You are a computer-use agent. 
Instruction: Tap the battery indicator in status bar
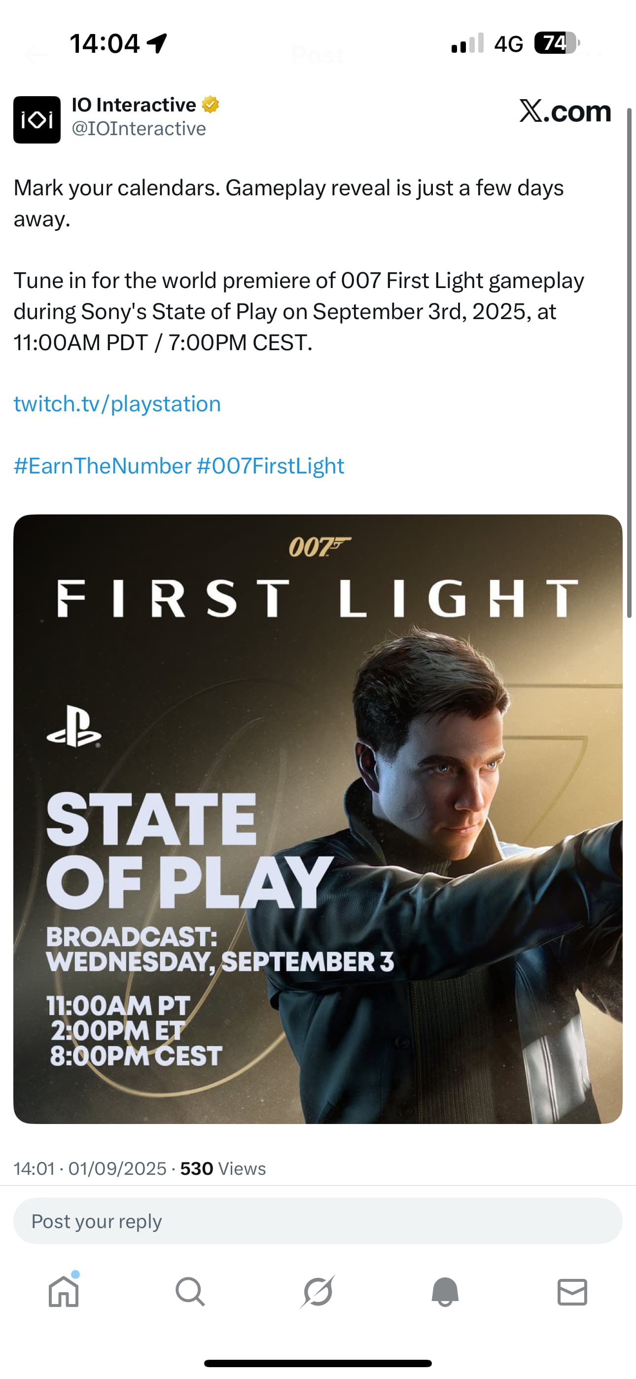click(x=556, y=43)
